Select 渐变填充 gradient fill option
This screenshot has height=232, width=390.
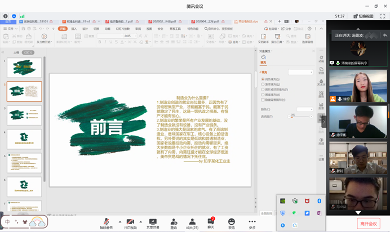tap(263, 84)
